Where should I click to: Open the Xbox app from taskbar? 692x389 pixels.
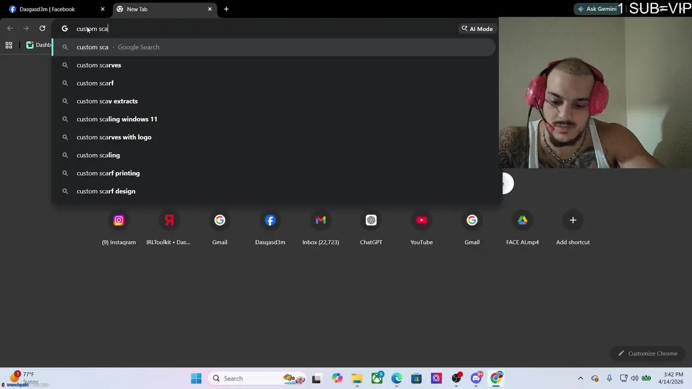(377, 378)
